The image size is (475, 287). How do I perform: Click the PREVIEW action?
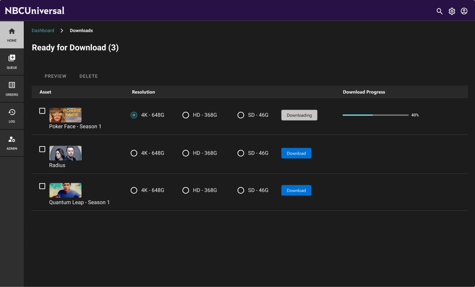pyautogui.click(x=55, y=76)
